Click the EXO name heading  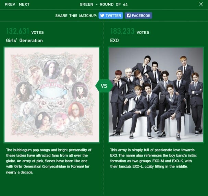point(114,41)
